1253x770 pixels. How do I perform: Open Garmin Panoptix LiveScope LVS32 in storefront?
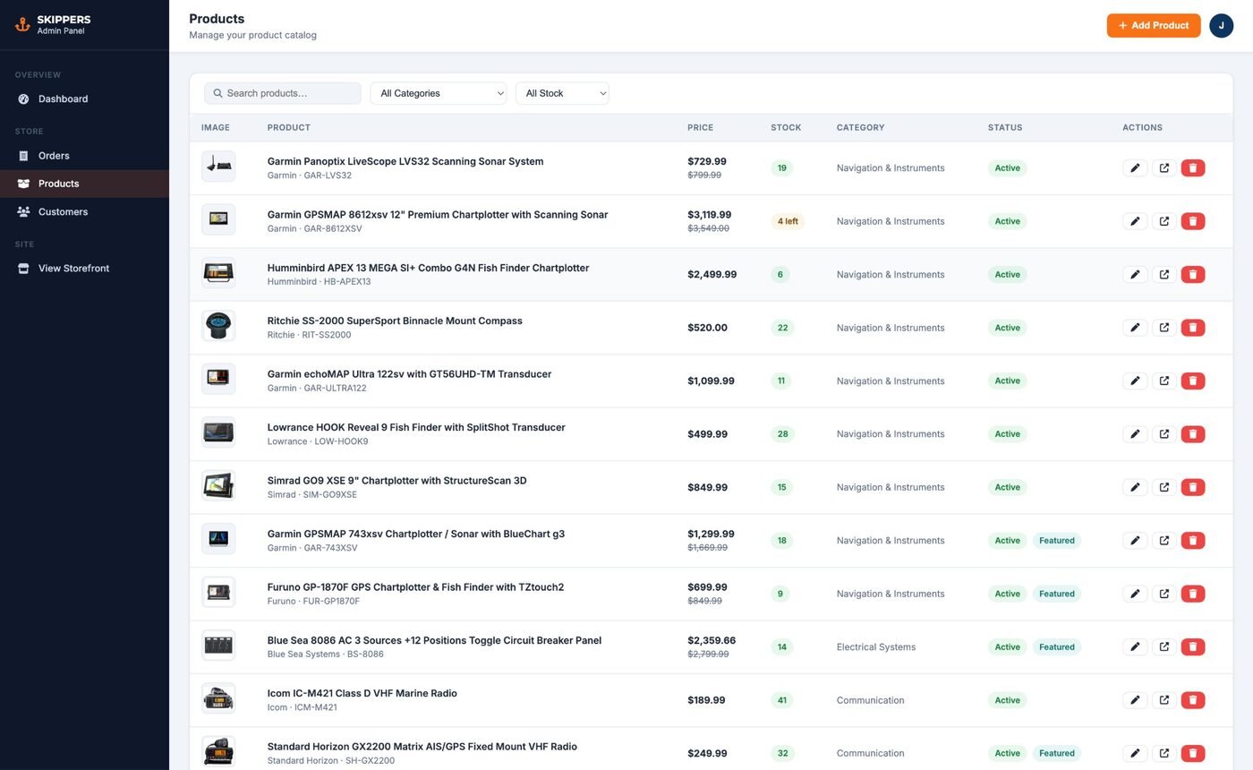pos(1164,168)
